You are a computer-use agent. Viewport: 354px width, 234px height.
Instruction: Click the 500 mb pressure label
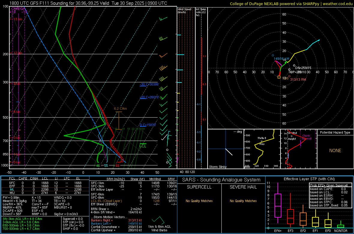coord(5,117)
